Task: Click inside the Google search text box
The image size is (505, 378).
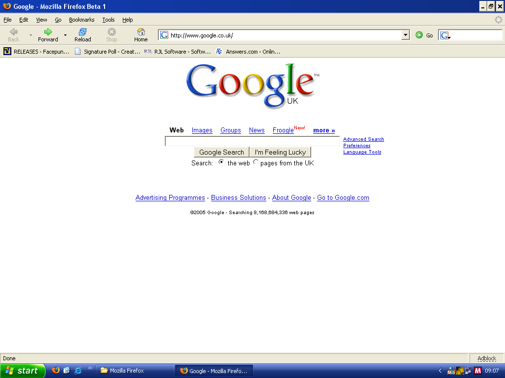Action: point(252,141)
